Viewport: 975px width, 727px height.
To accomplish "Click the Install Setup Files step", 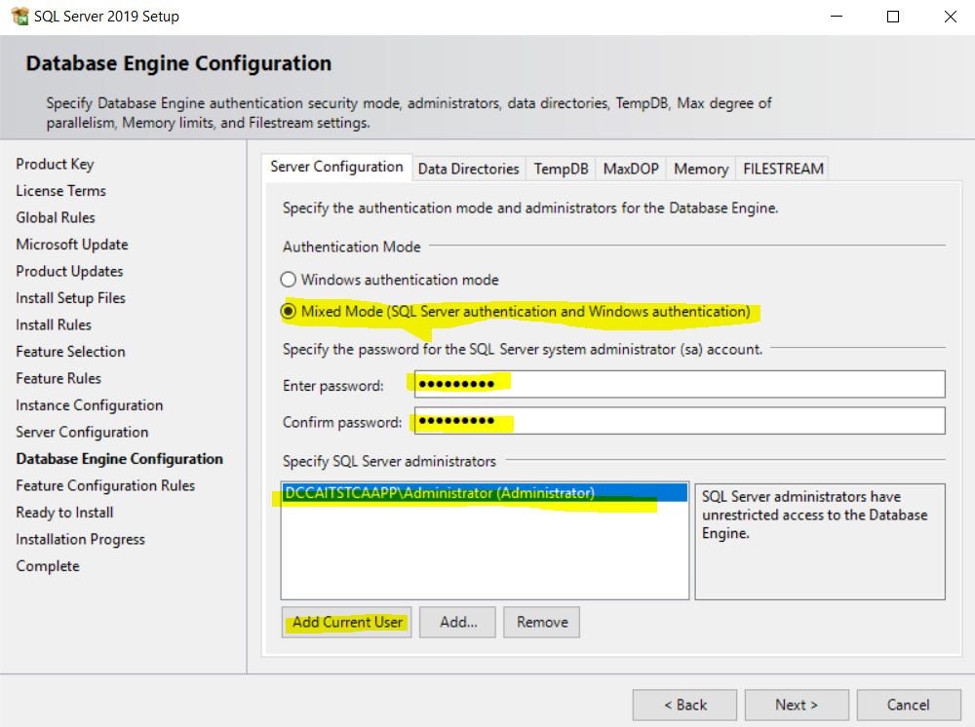I will click(x=71, y=297).
